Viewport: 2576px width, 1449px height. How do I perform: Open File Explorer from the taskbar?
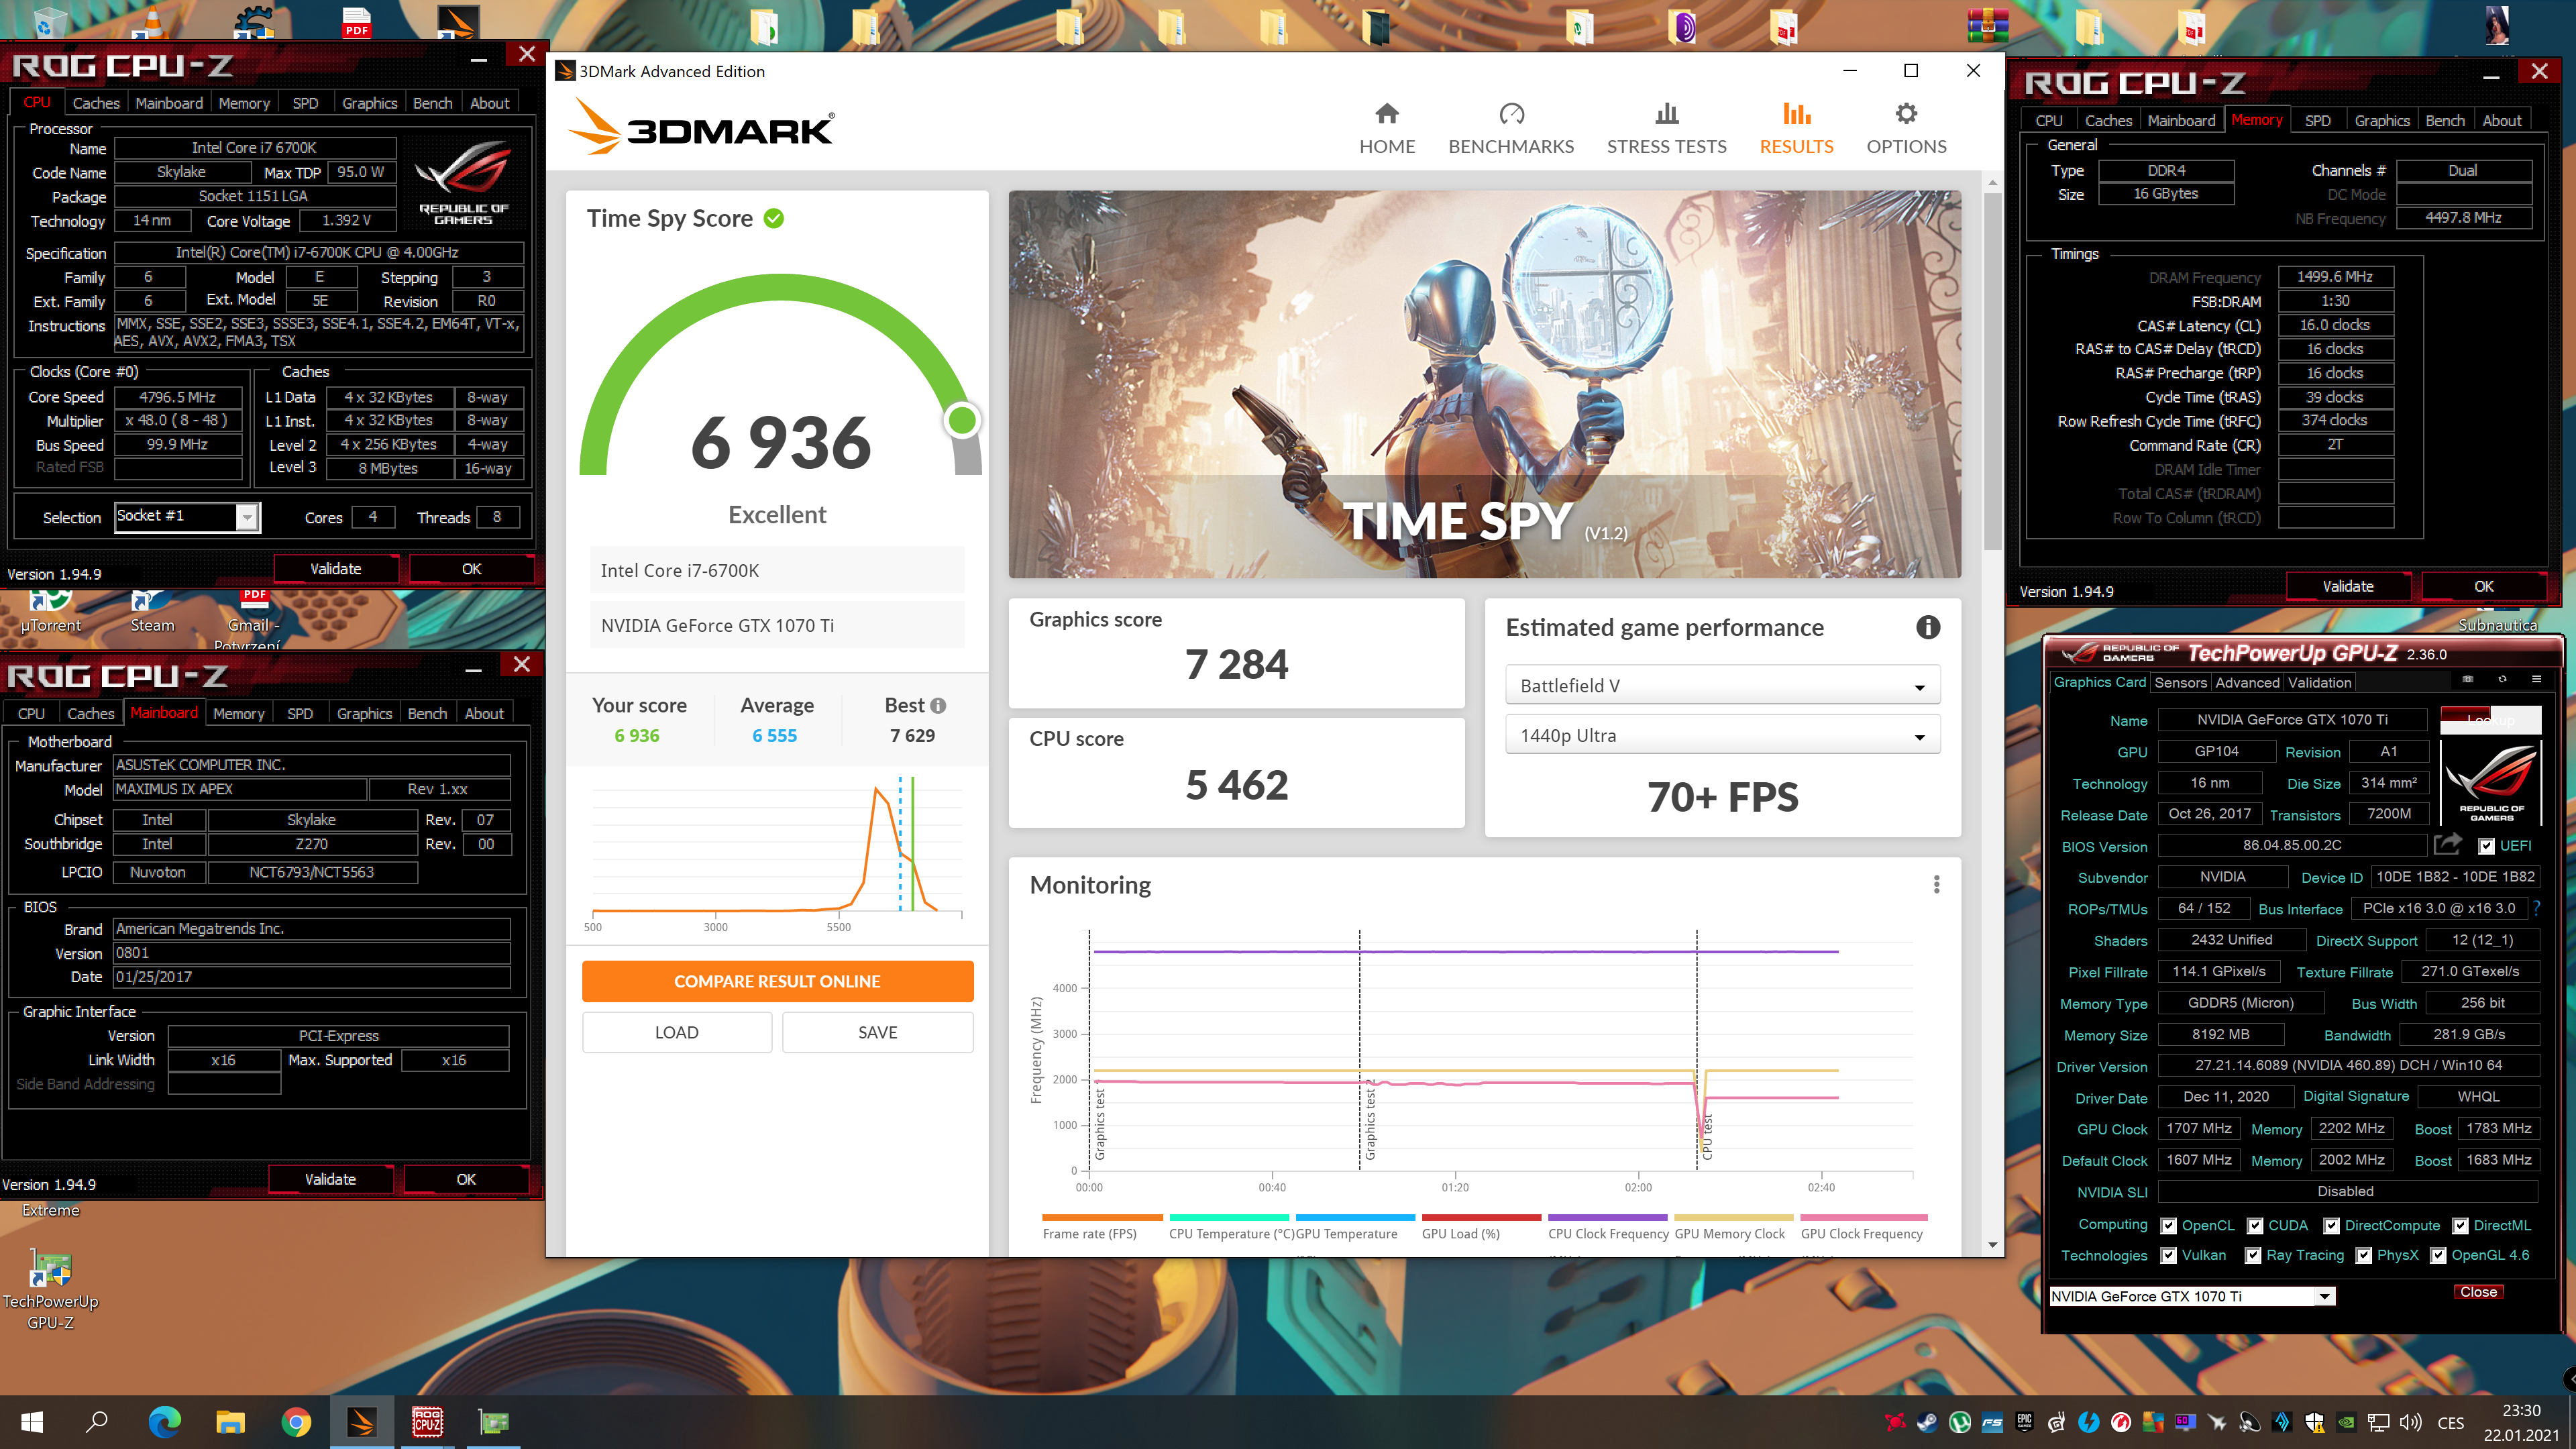230,1421
